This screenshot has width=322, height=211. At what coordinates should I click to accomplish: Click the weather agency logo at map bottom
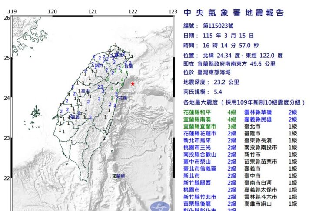(156, 206)
